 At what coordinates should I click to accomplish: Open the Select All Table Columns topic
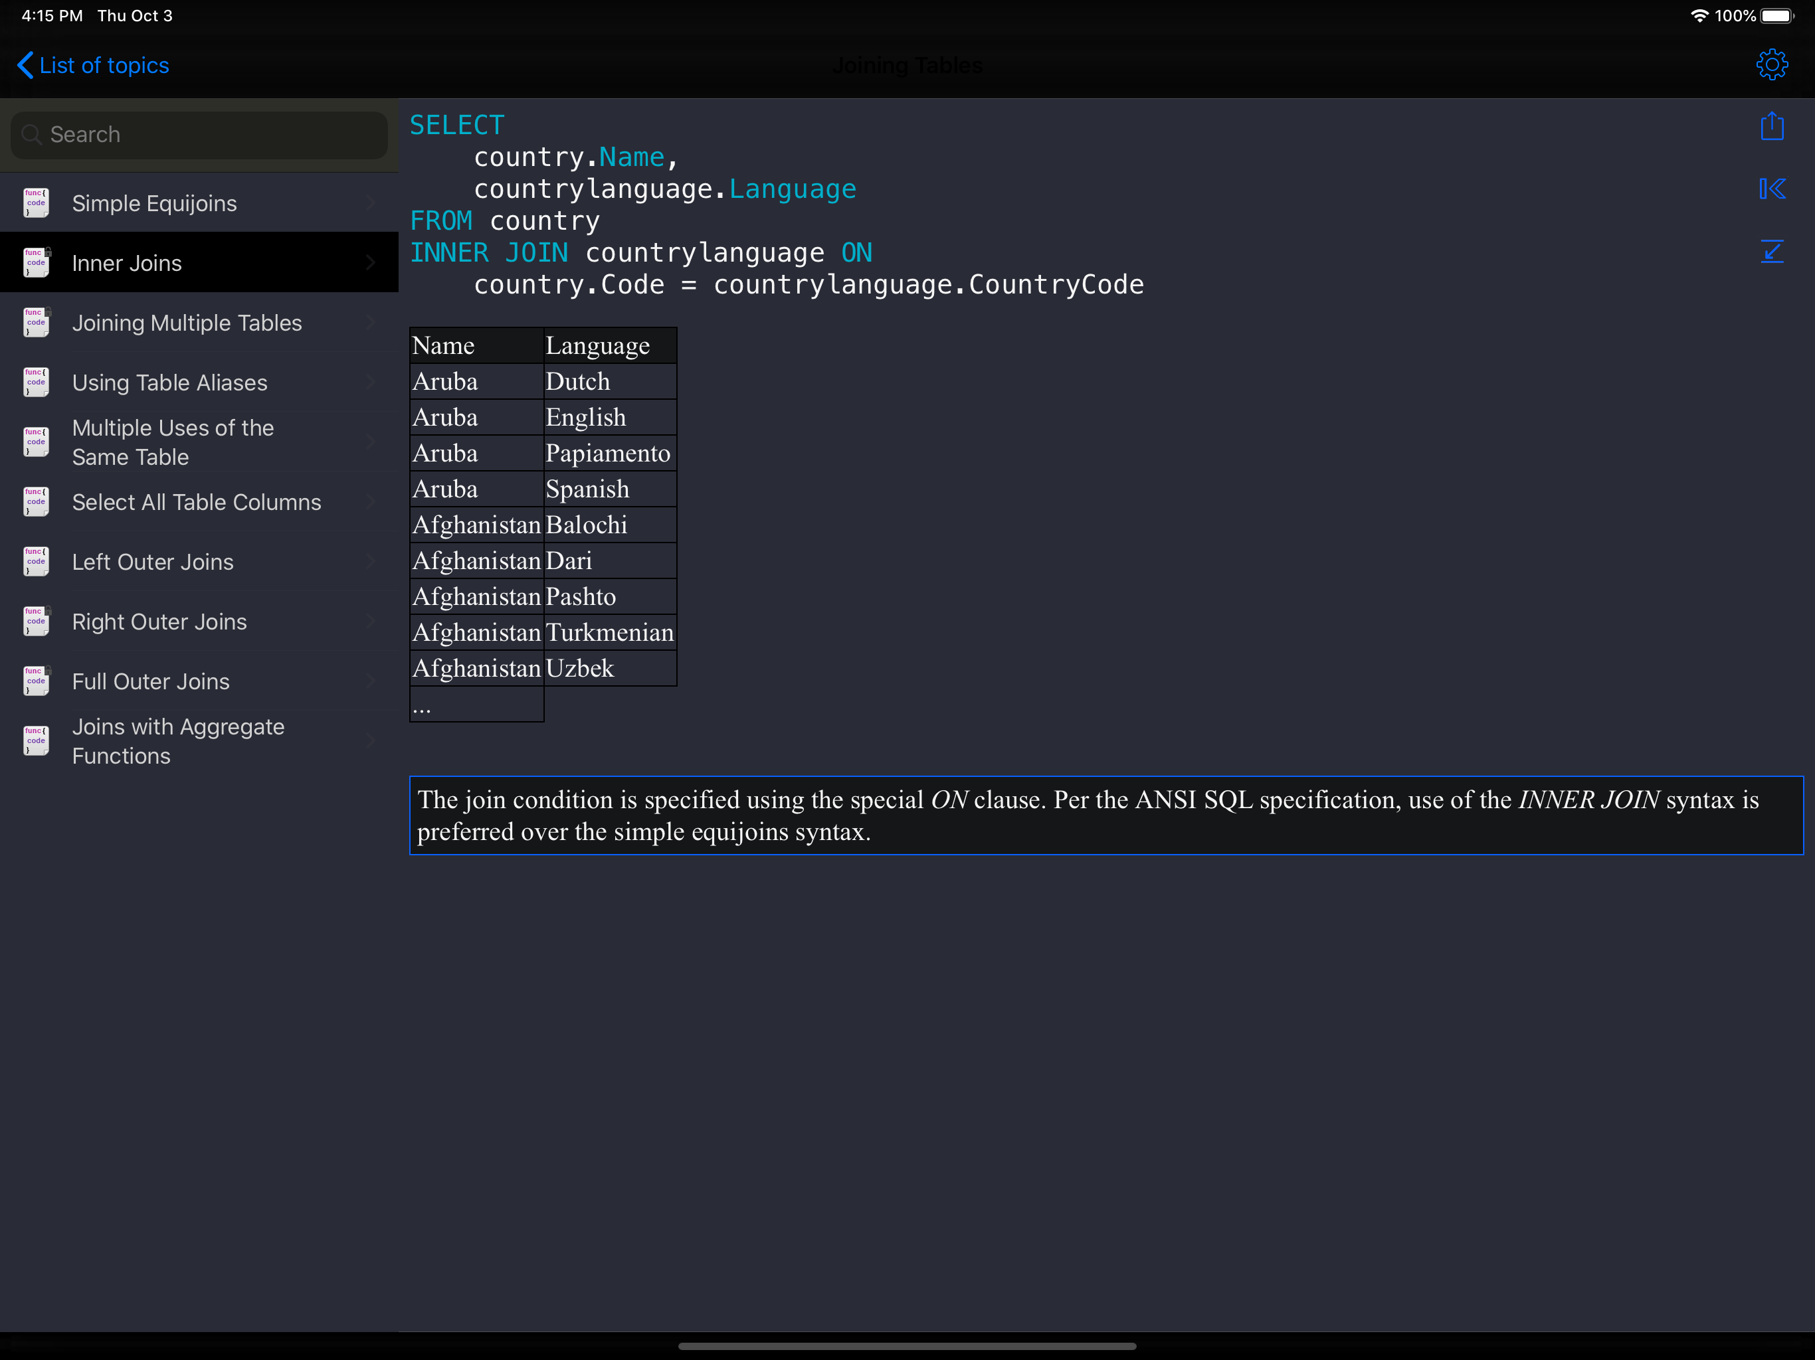197,502
